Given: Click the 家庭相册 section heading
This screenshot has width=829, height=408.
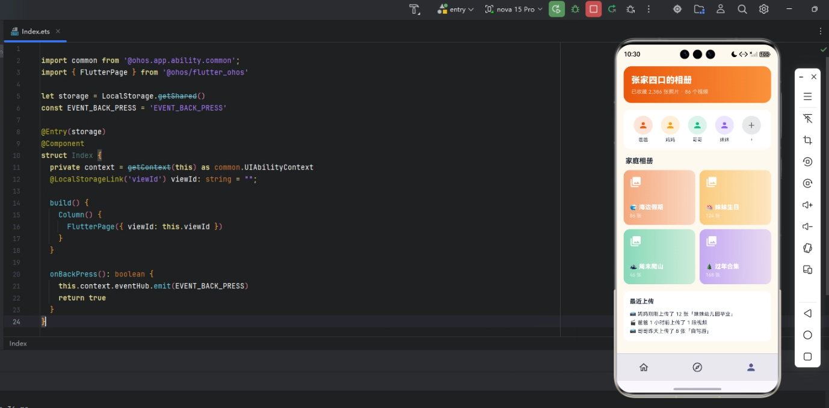Looking at the screenshot, I should tap(639, 161).
